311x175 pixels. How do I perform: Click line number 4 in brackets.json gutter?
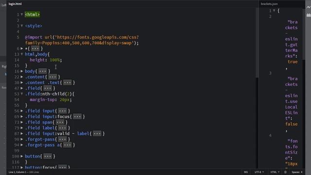click(x=270, y=135)
